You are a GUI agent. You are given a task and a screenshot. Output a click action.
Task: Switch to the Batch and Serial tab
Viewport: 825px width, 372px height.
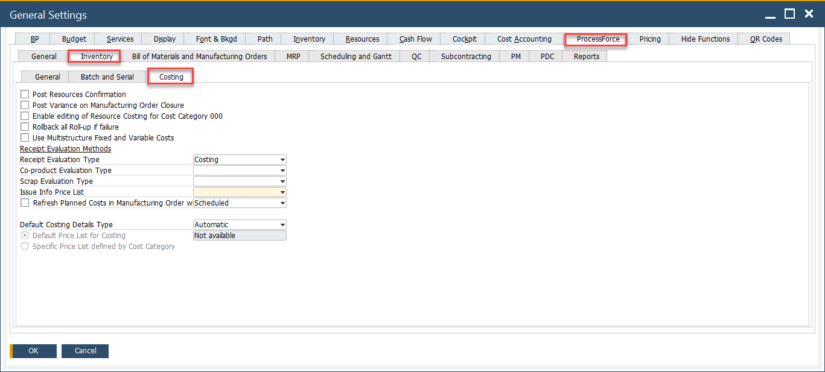[107, 77]
